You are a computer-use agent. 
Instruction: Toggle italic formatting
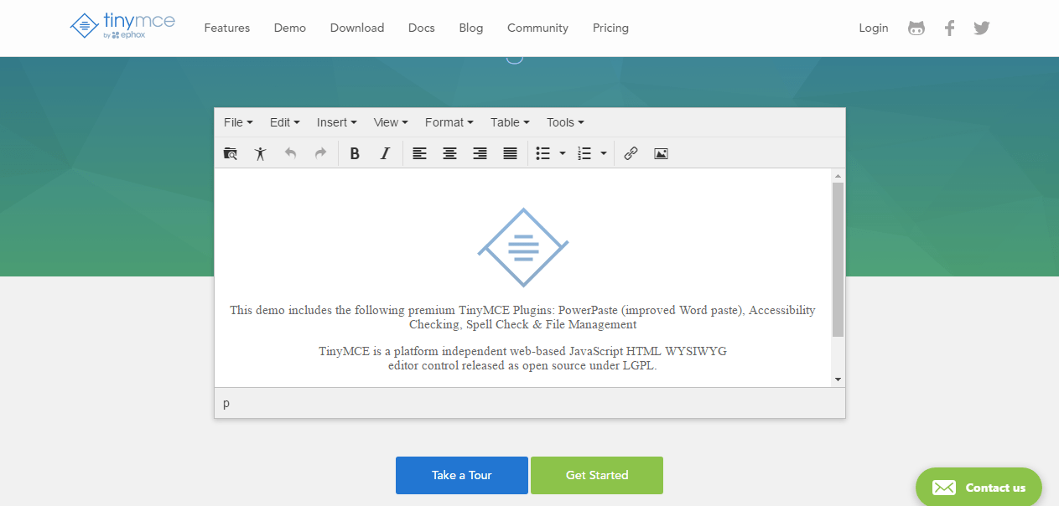tap(385, 153)
